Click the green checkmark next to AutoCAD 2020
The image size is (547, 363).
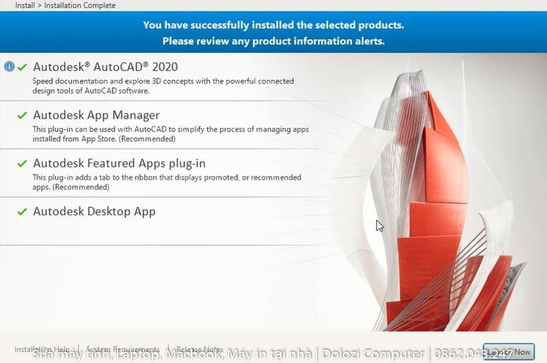(x=23, y=67)
